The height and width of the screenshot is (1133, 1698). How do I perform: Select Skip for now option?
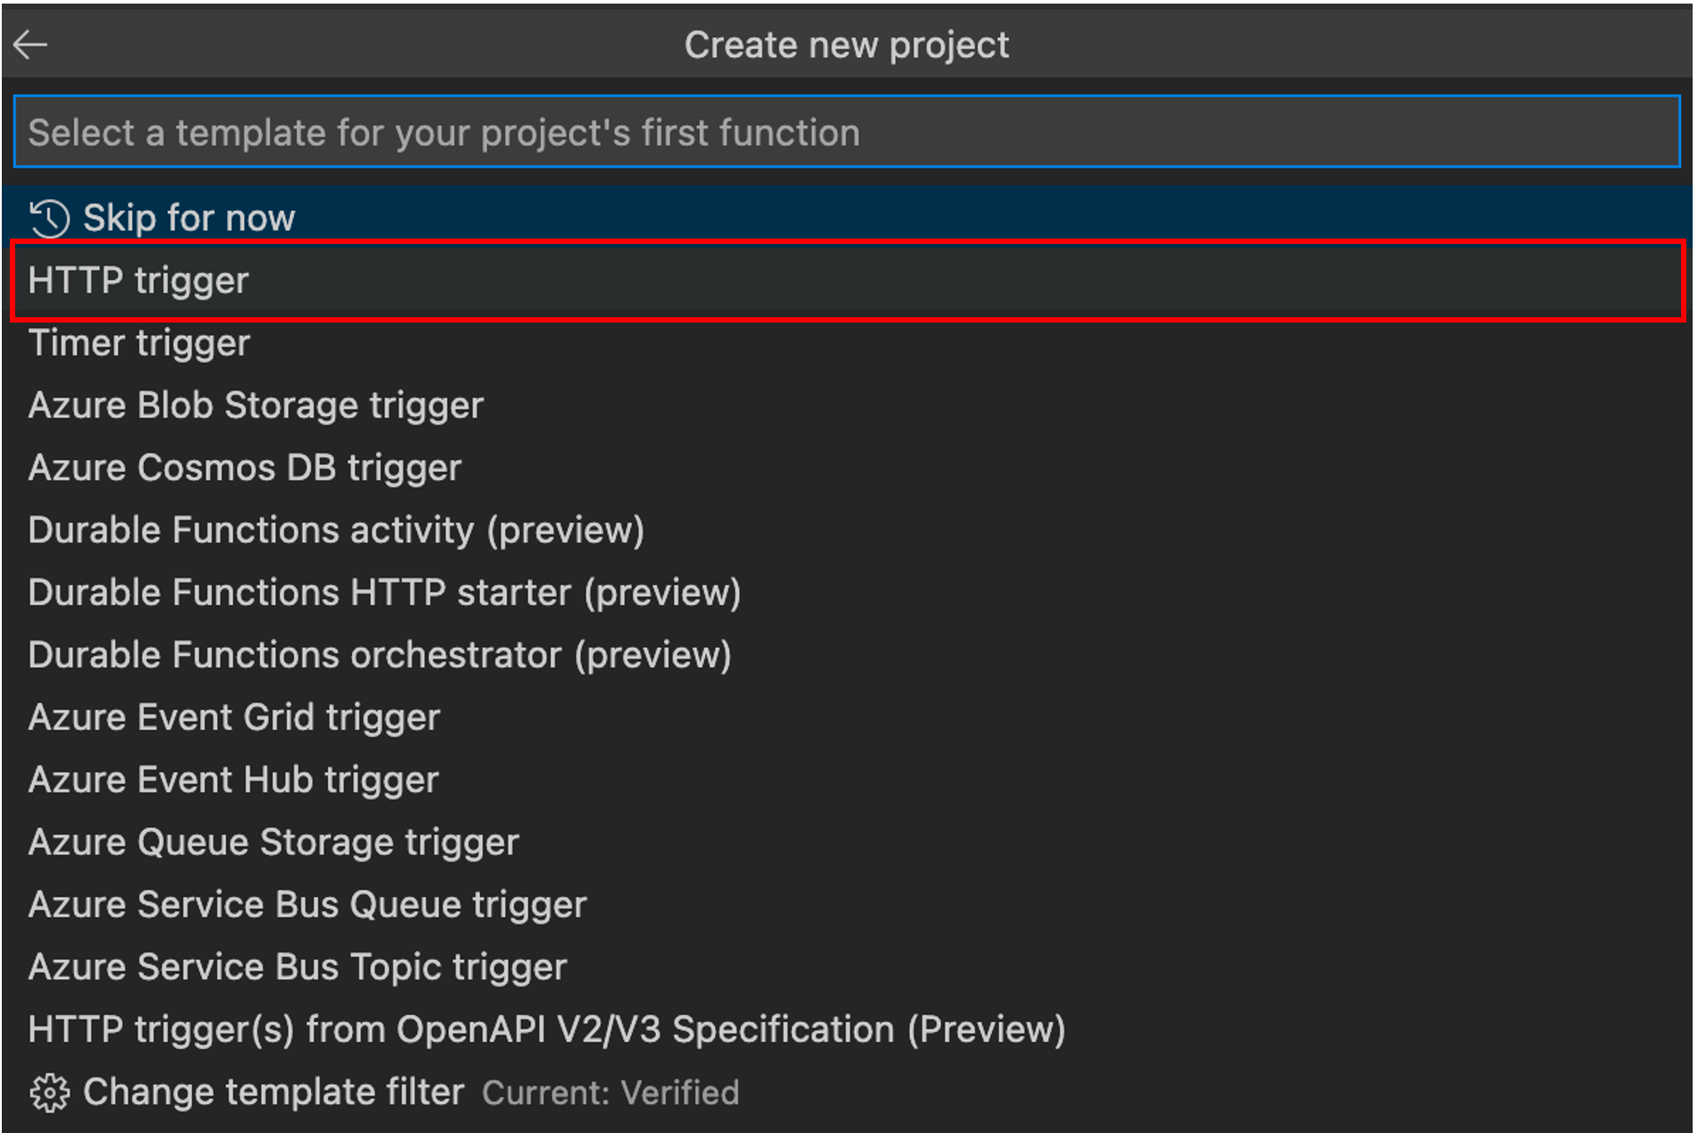point(189,218)
